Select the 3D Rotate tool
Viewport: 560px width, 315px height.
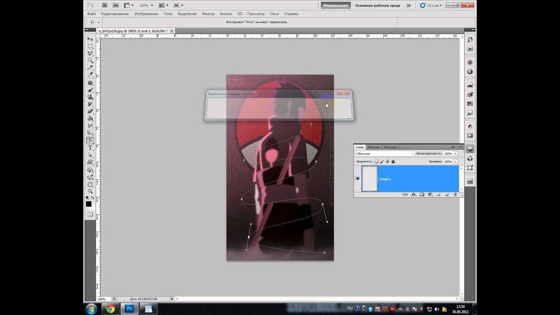pyautogui.click(x=90, y=170)
